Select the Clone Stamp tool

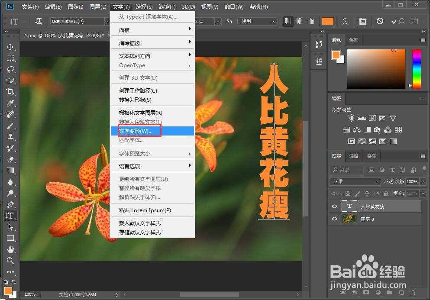[x=10, y=137]
